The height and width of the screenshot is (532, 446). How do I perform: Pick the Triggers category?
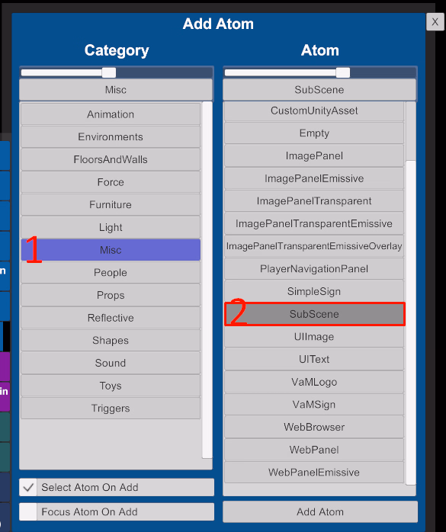(111, 409)
